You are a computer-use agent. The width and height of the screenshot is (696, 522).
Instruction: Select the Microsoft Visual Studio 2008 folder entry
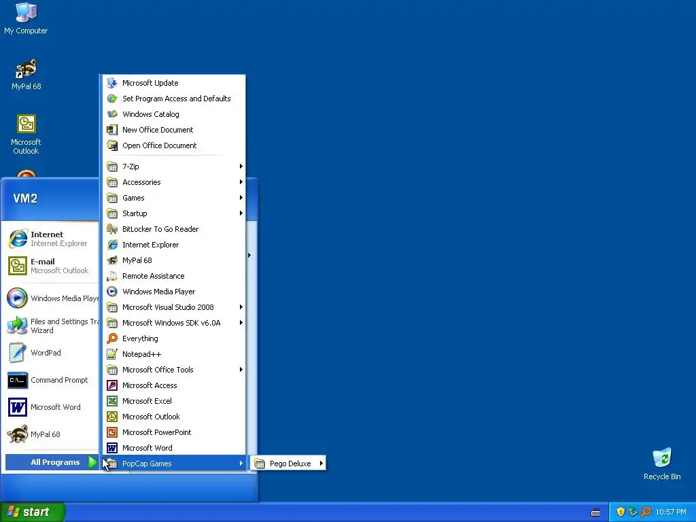[173, 307]
